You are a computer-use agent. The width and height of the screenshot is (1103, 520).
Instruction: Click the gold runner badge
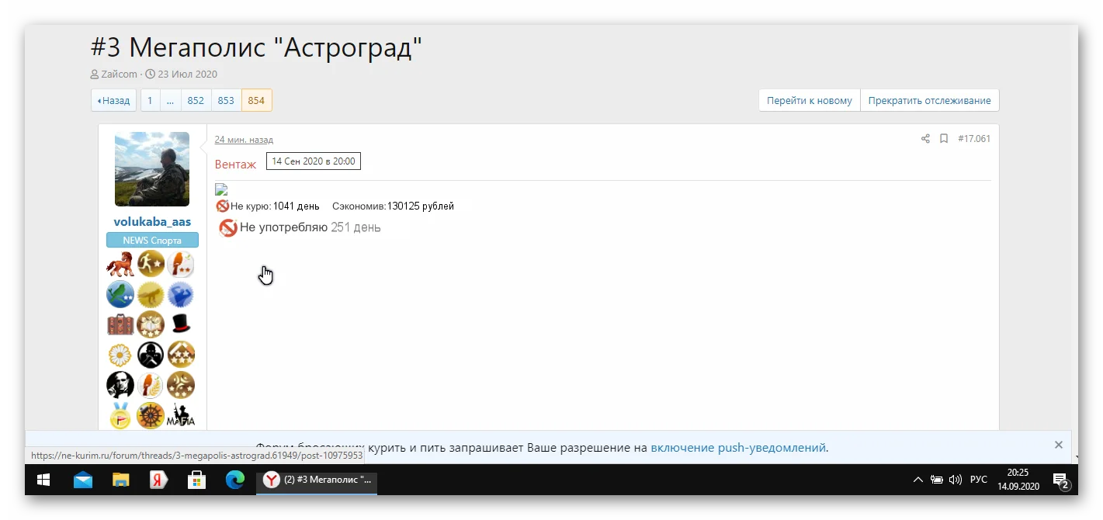pyautogui.click(x=151, y=264)
